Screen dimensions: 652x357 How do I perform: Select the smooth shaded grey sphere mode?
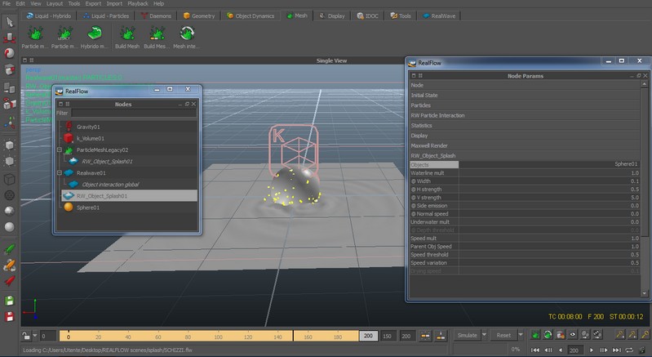point(9,227)
